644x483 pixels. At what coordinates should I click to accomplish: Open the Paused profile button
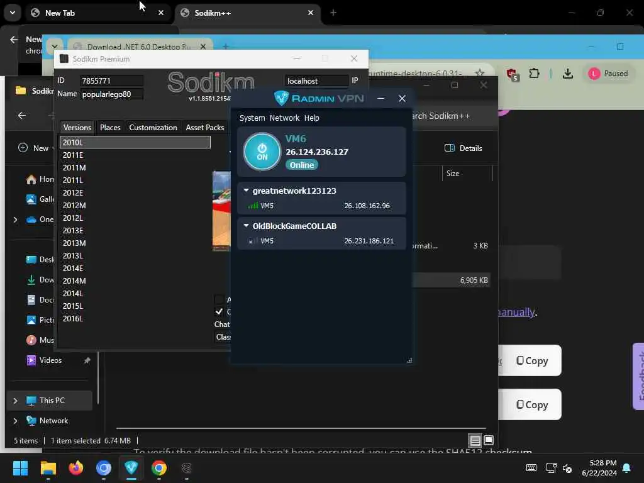[608, 74]
